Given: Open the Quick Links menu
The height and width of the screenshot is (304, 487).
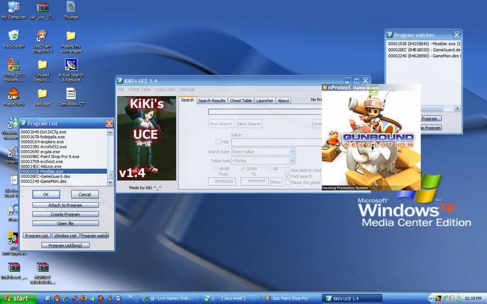Looking at the screenshot, I should coord(165,89).
